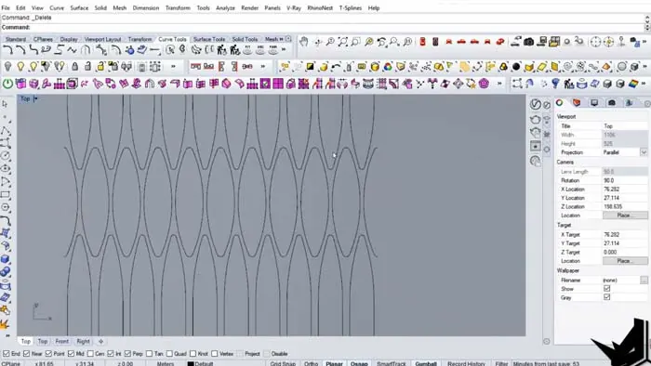
Task: Toggle Grid Snap in status bar
Action: (283, 363)
